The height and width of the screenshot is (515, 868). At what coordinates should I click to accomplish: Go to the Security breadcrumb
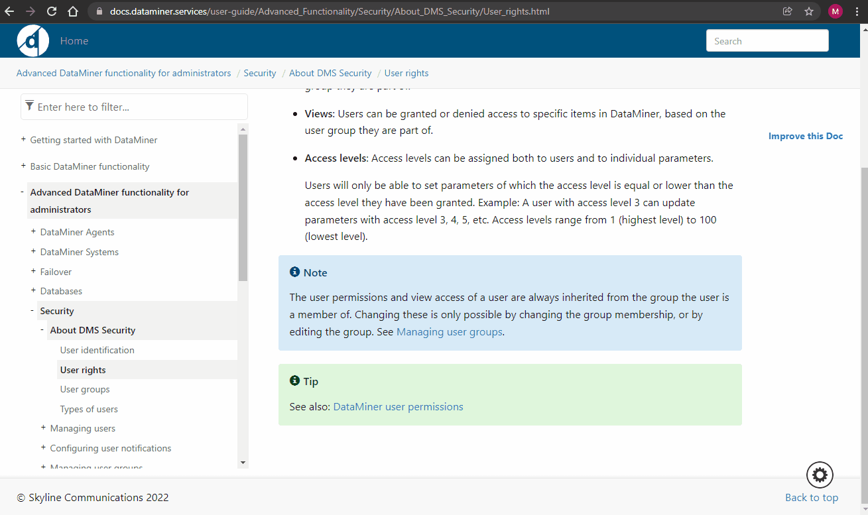pyautogui.click(x=260, y=73)
